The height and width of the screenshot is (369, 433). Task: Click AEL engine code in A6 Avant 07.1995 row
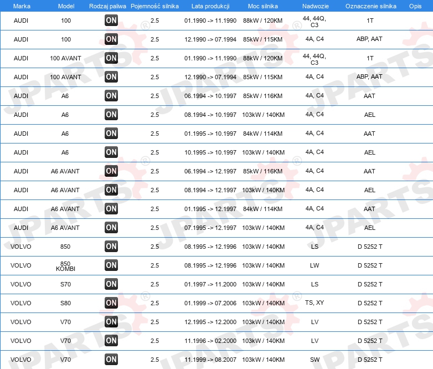(x=369, y=228)
